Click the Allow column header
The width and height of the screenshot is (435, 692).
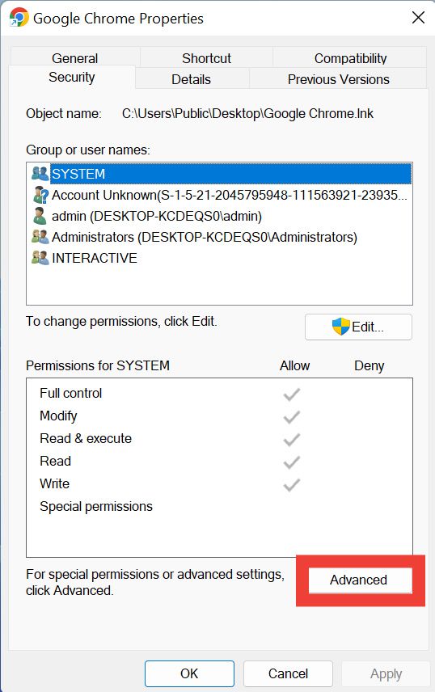point(294,366)
